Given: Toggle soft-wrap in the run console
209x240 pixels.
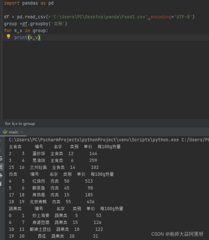Looking at the screenshot, I should (1, 158).
